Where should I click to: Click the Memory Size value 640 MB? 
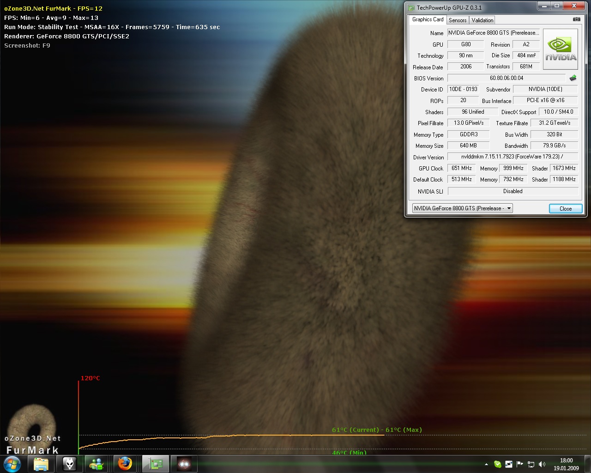468,146
